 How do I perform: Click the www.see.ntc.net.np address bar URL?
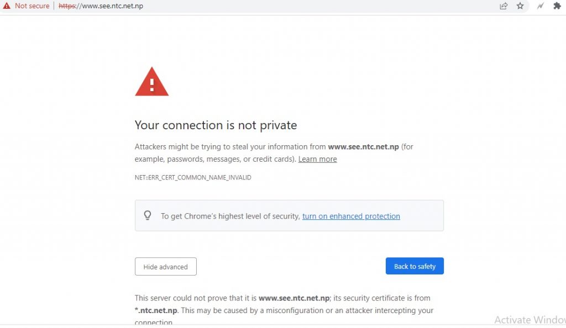click(x=101, y=6)
